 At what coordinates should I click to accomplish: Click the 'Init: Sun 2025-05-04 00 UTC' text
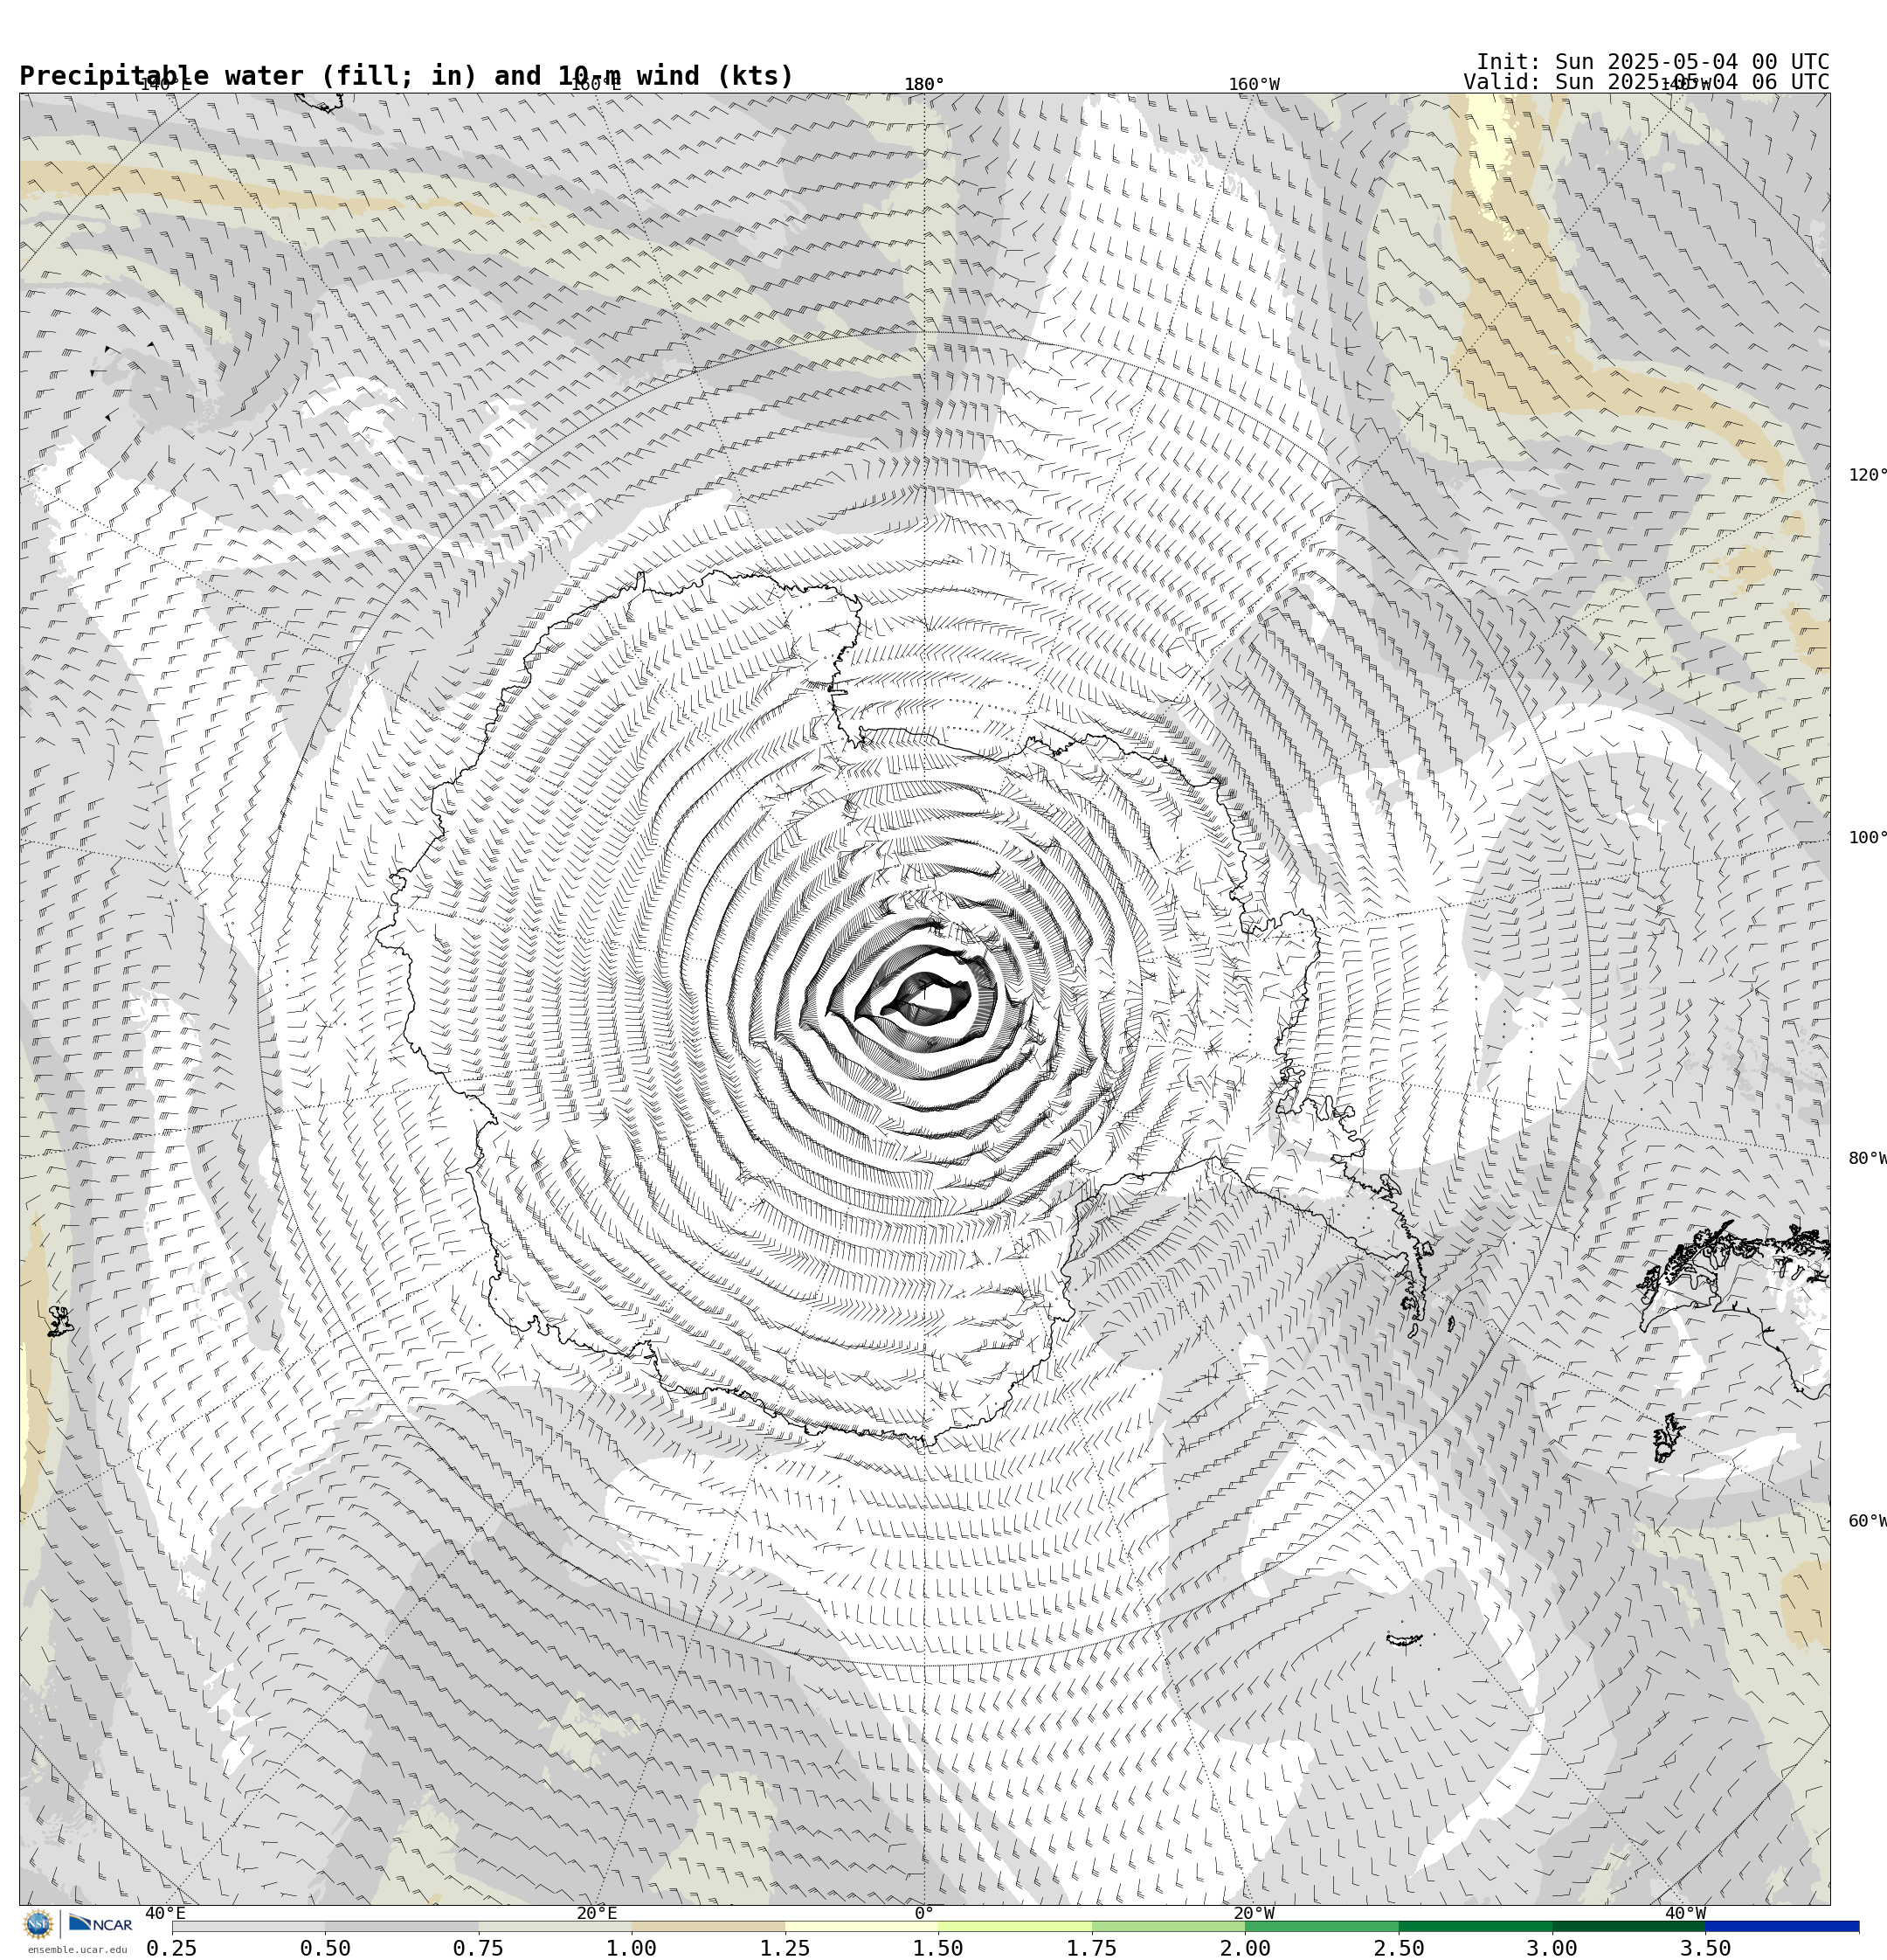pyautogui.click(x=1653, y=62)
